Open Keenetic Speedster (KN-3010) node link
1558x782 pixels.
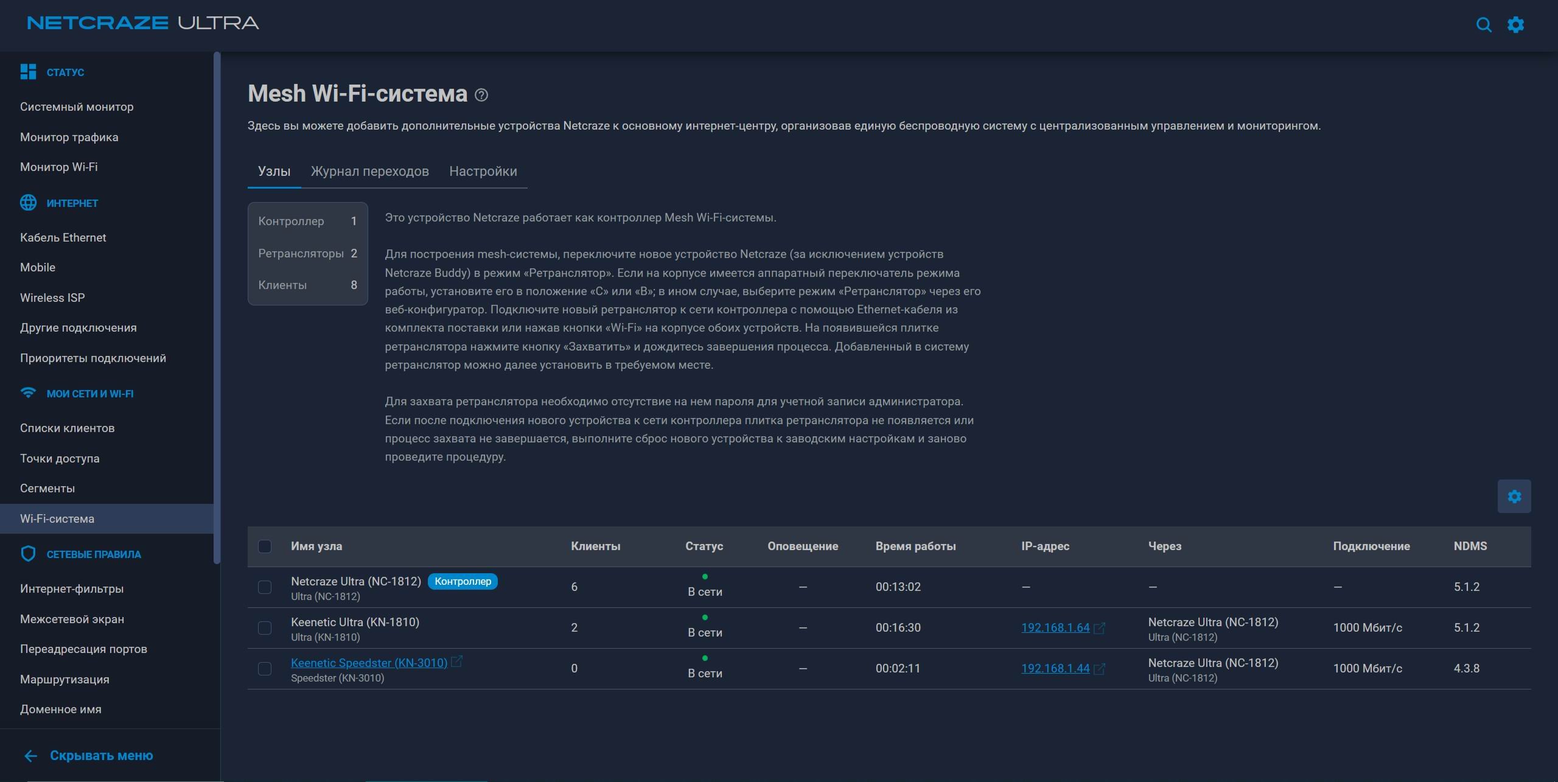(x=369, y=663)
